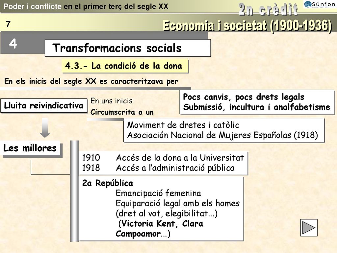
Task: Click the '2n crèdit' heading
Action: pos(268,9)
